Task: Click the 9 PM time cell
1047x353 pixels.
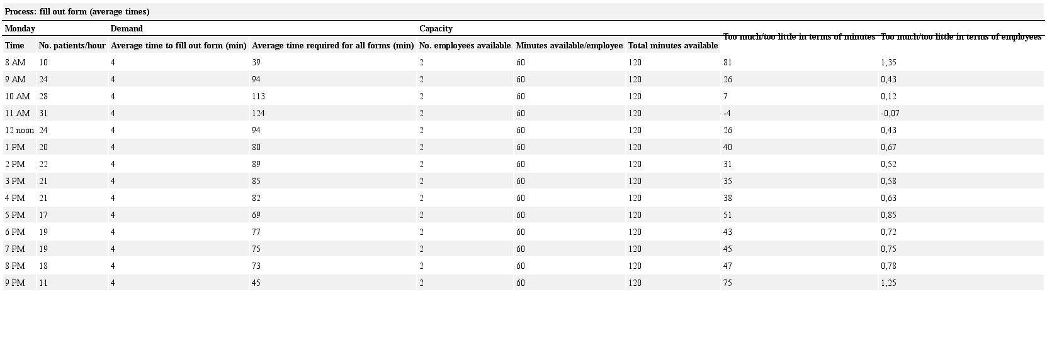Action: point(15,283)
